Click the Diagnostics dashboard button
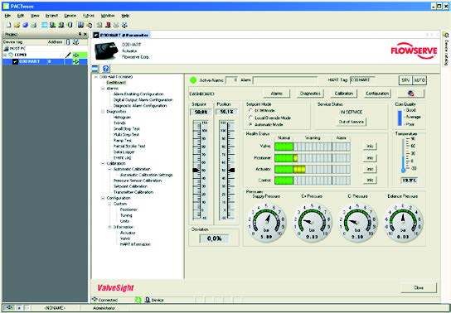 pos(310,94)
